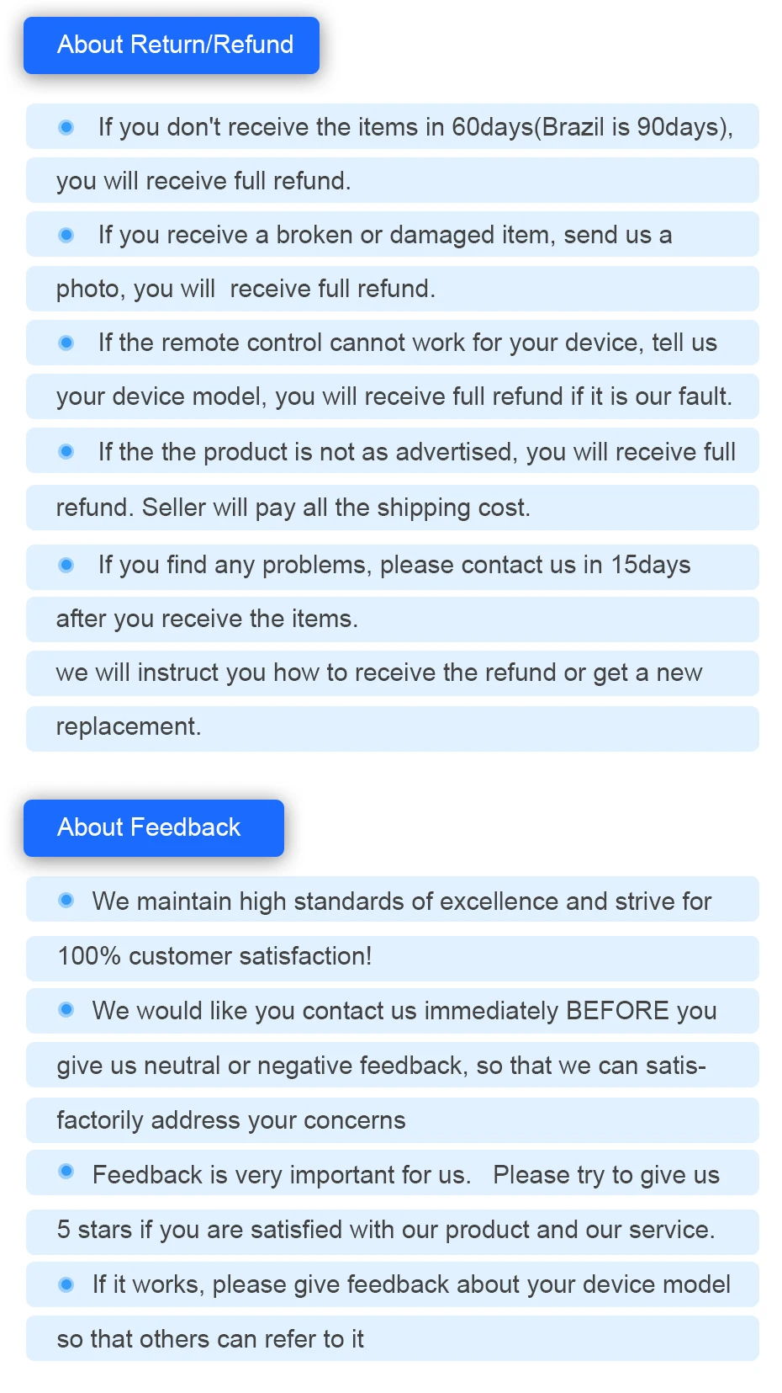
Task: Click 'so that others can refer to it'
Action: pos(210,1339)
